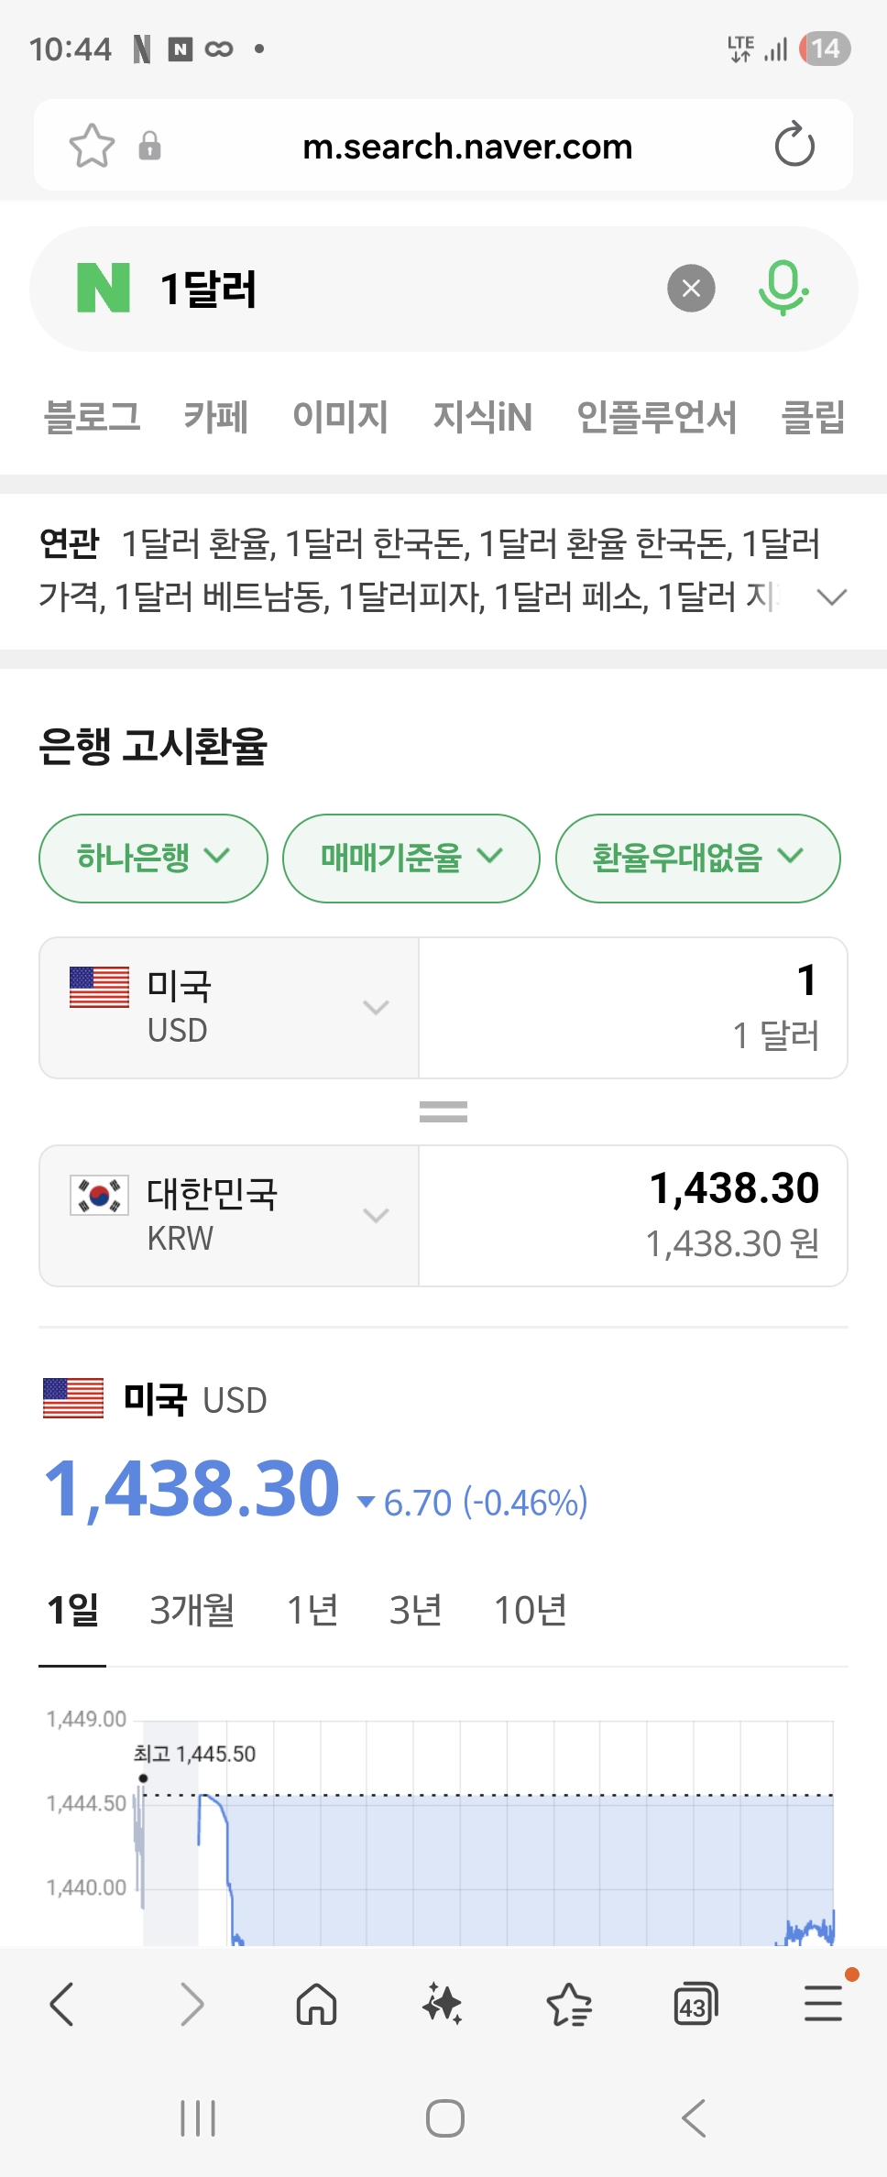Image resolution: width=887 pixels, height=2177 pixels.
Task: Tap the bookmark star in address bar
Action: coord(92,146)
